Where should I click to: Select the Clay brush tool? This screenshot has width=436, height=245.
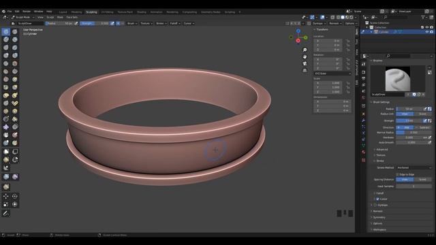[6, 39]
